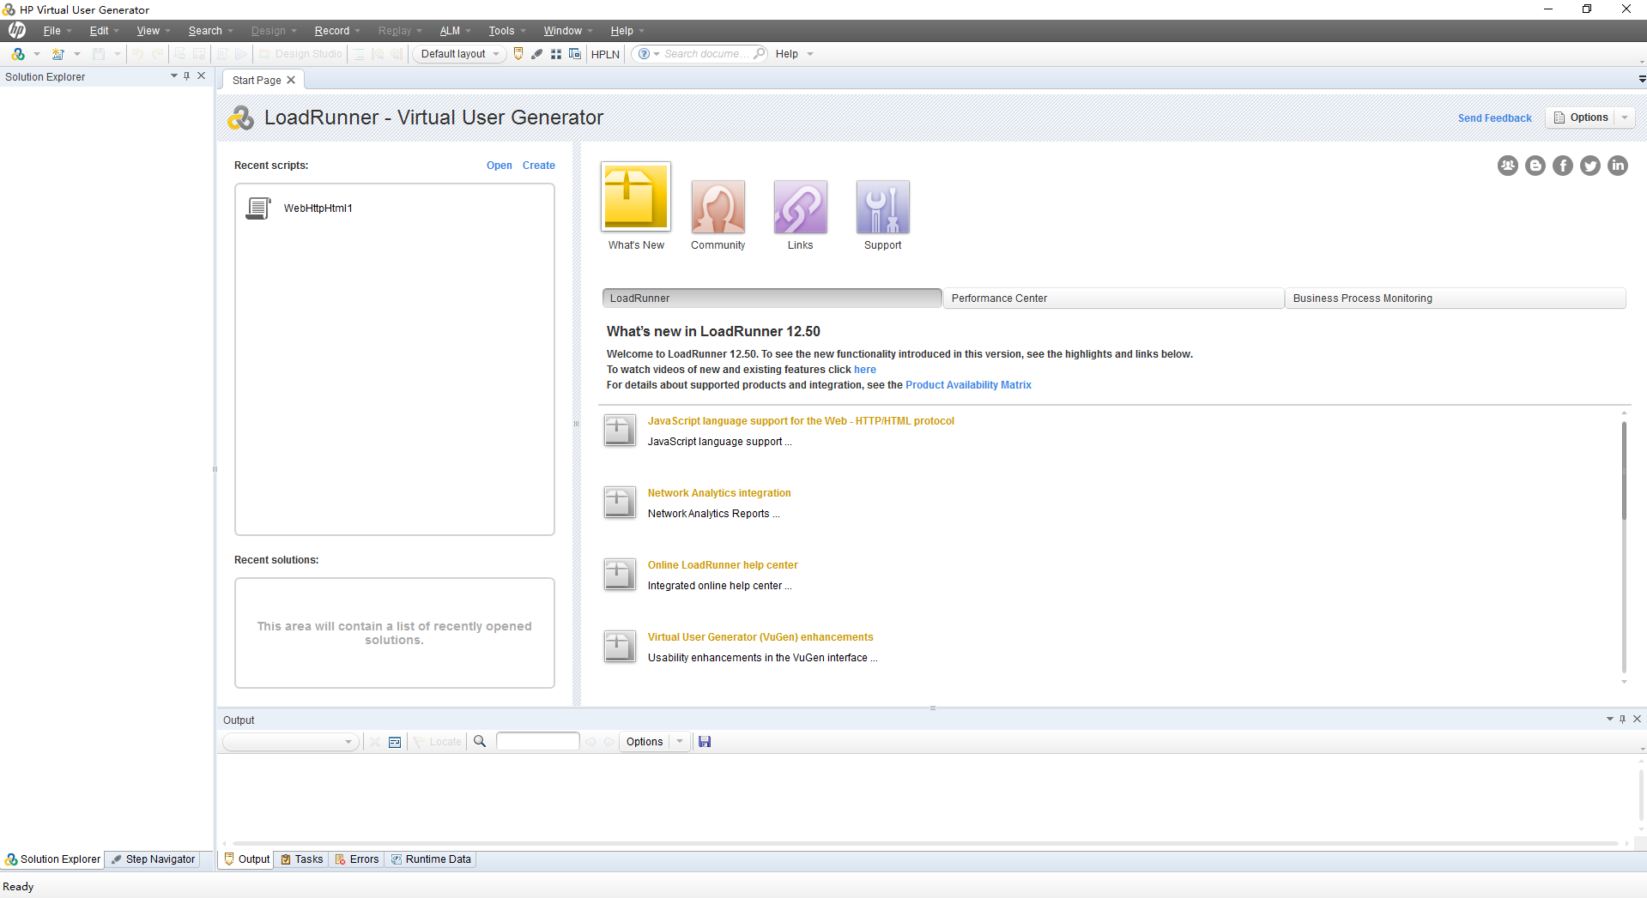Click the Step Navigator pen icon in toolbar
1647x898 pixels.
[537, 54]
